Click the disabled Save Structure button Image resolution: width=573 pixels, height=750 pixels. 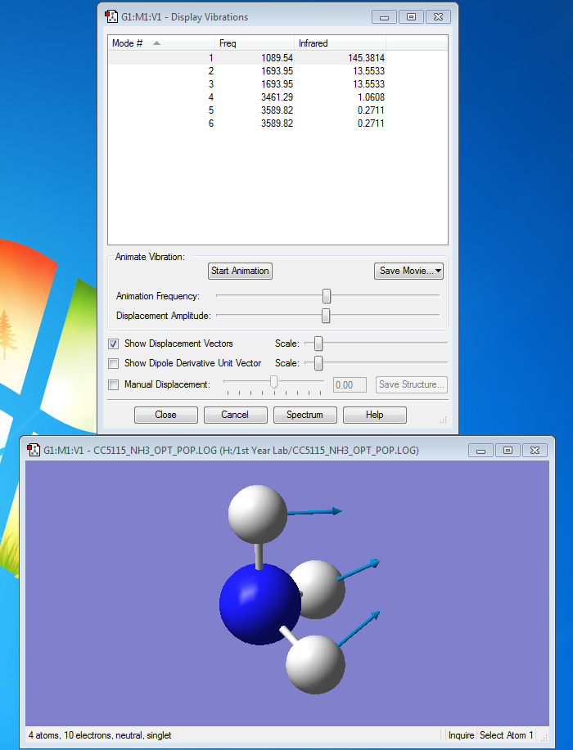412,384
